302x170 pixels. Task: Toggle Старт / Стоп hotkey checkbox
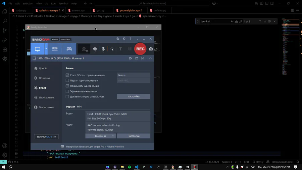click(67, 75)
